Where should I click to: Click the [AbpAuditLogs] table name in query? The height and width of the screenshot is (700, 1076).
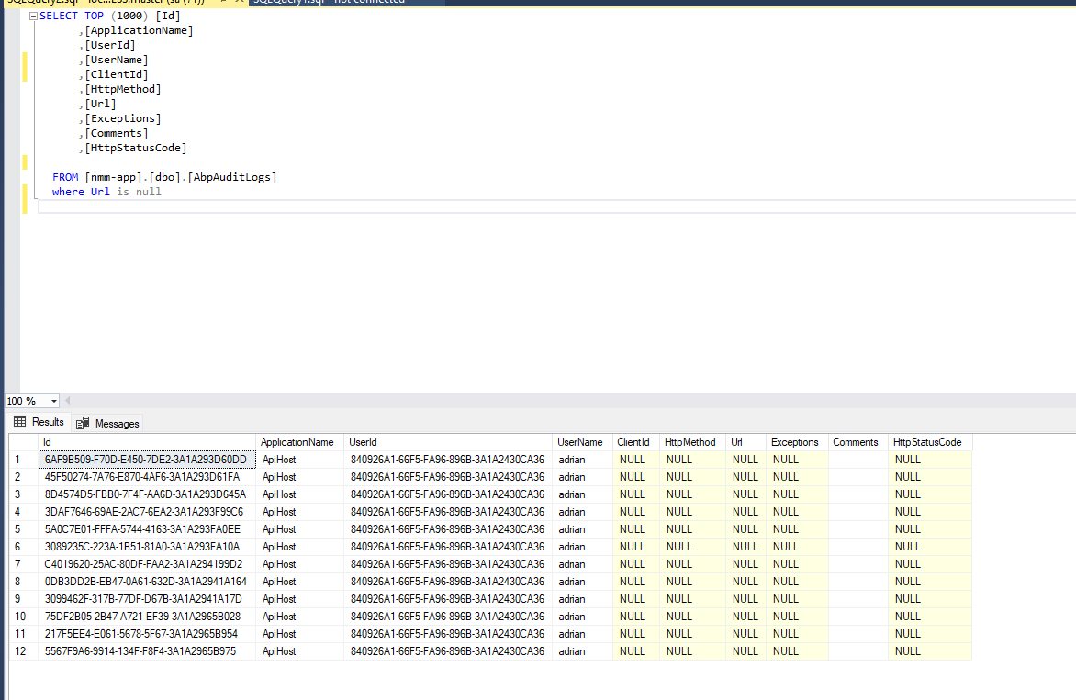(x=231, y=177)
